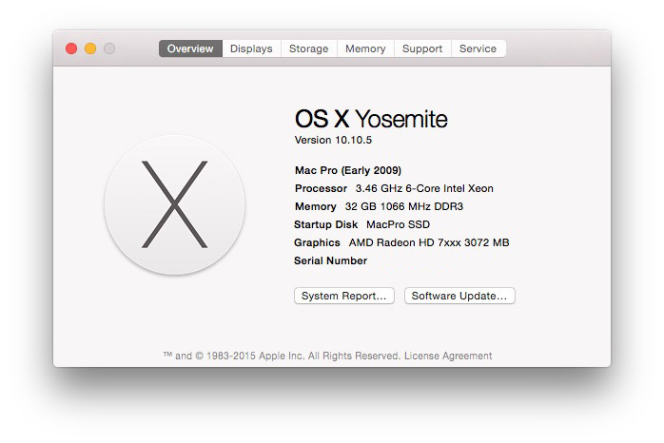Open the Memory tab
Image resolution: width=664 pixels, height=443 pixels.
point(365,48)
